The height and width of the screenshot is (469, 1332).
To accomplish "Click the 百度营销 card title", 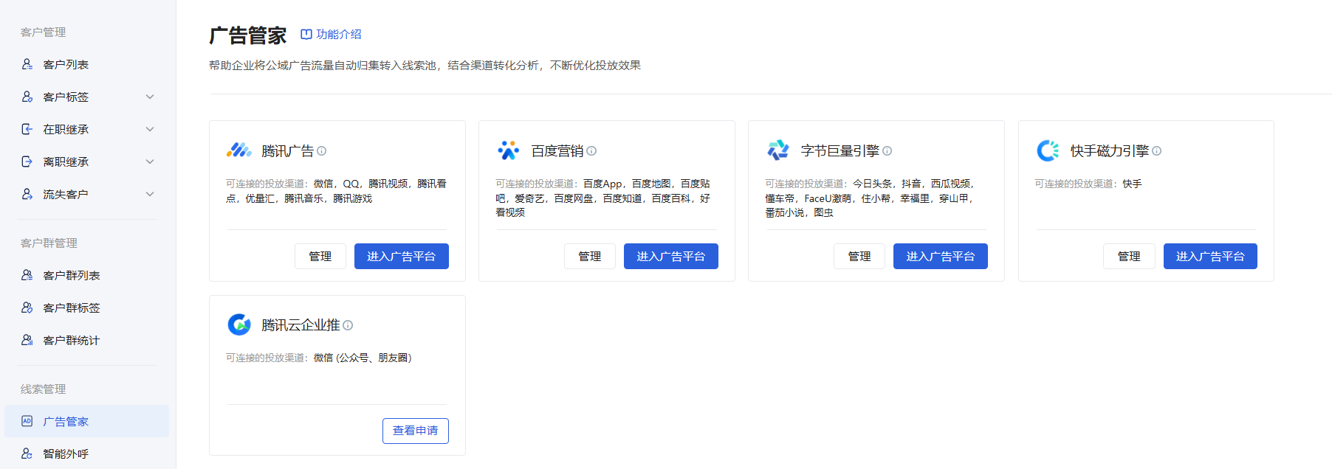I will click(x=557, y=151).
